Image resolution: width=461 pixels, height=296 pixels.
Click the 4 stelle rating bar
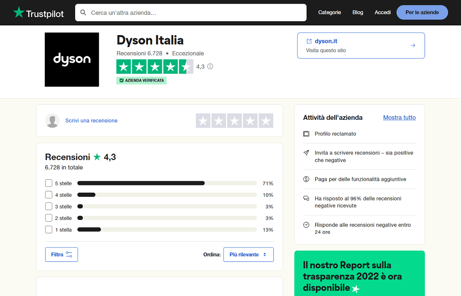[x=167, y=195]
